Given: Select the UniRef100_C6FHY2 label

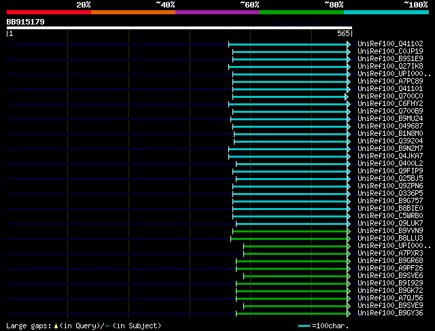Looking at the screenshot, I should pos(390,104).
